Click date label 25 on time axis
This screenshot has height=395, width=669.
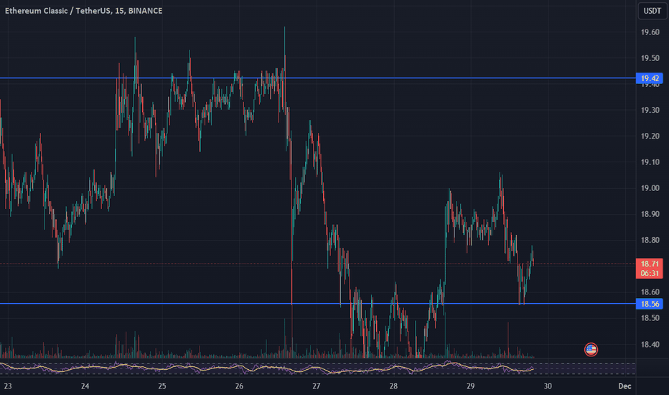(x=162, y=386)
